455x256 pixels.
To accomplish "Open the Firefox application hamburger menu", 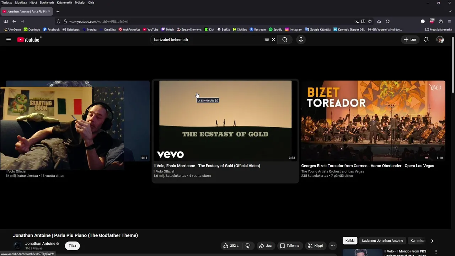I will pyautogui.click(x=449, y=21).
